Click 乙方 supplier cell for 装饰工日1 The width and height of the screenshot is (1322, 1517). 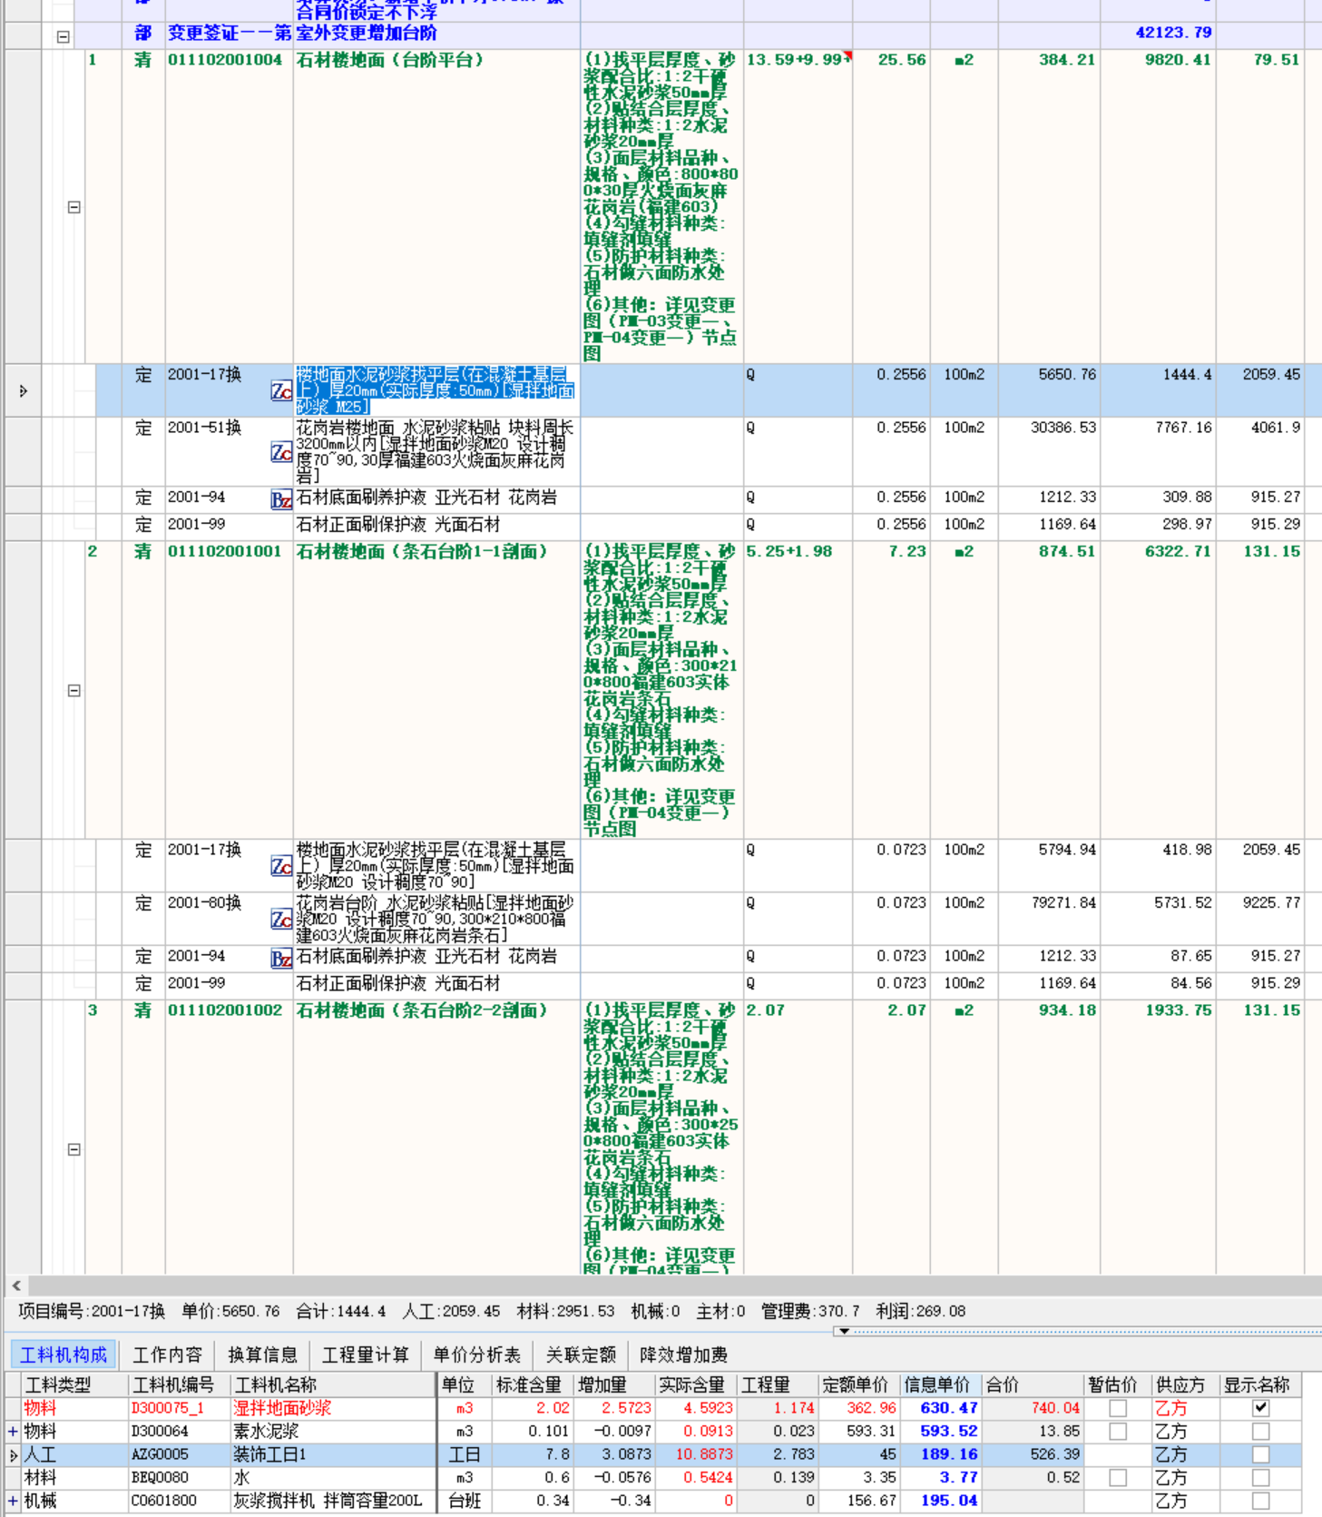(1184, 1454)
